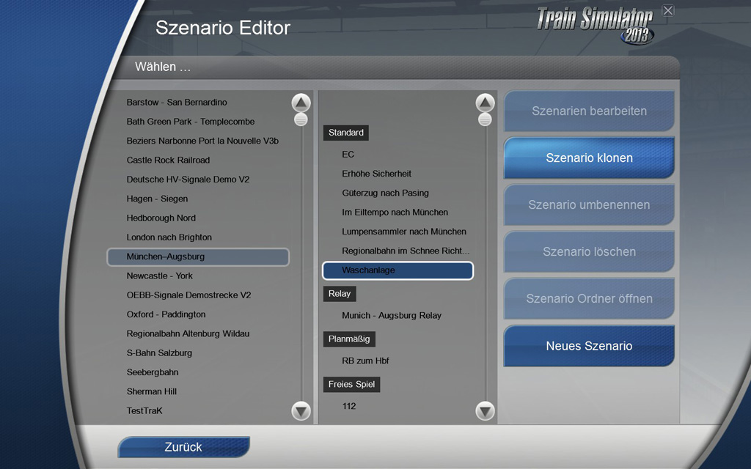Pick OEBB-Signale Demostrecke V2
This screenshot has height=469, width=751.
coord(188,295)
